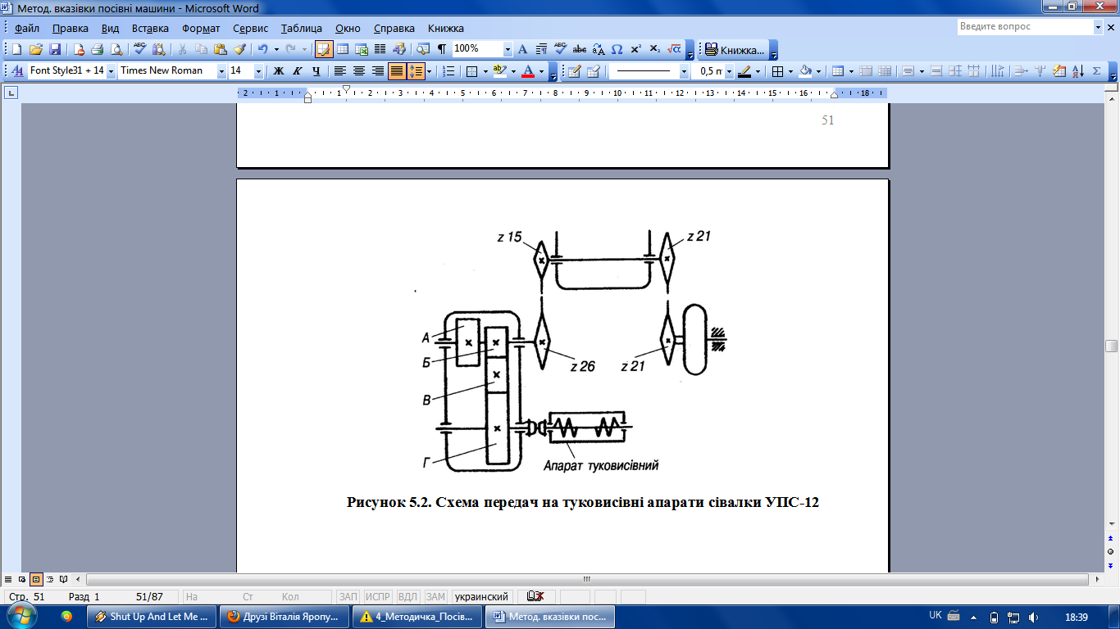This screenshot has height=629, width=1120.
Task: Toggle italic К formatting
Action: coord(298,71)
